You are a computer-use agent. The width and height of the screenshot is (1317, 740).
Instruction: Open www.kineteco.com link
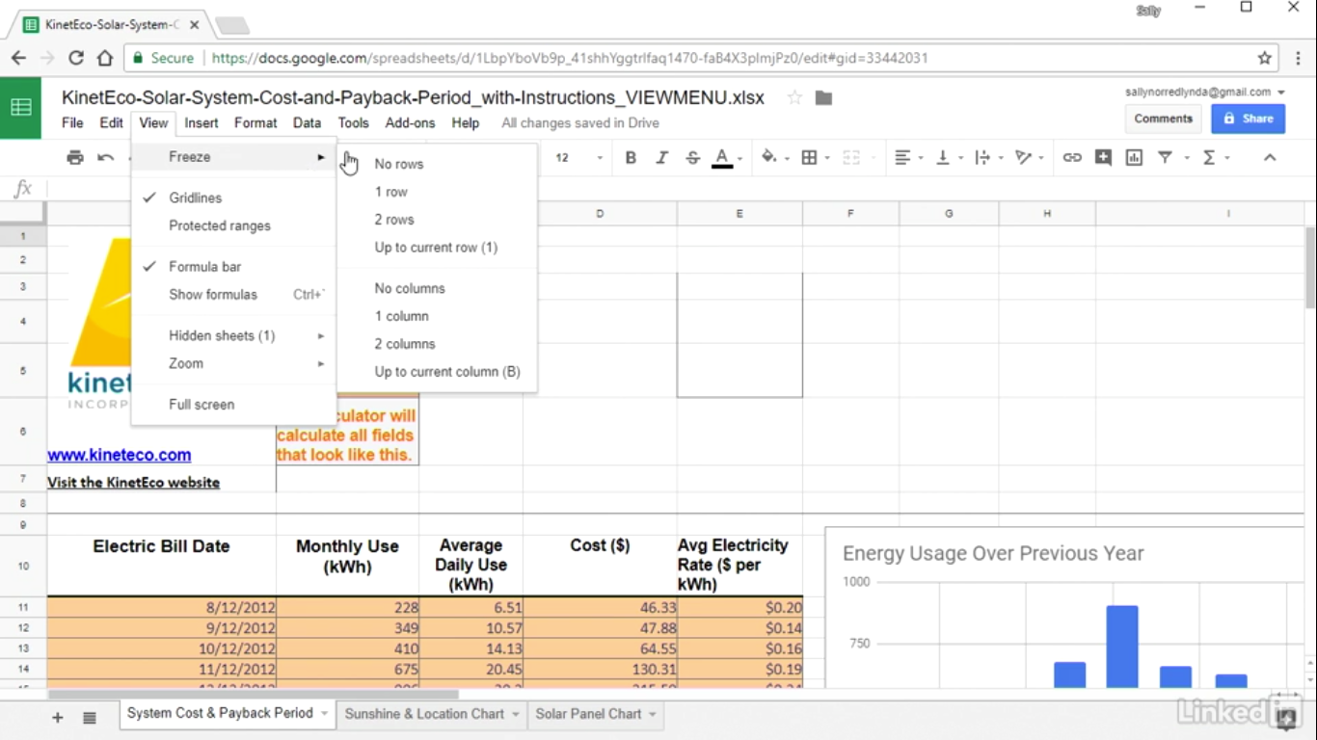[x=120, y=455]
